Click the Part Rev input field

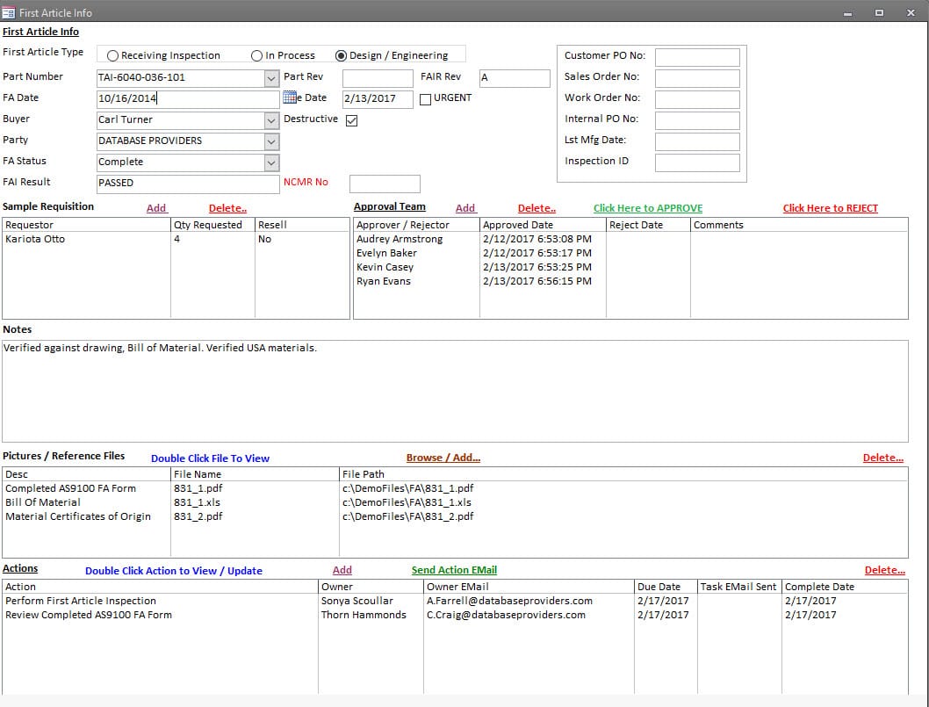(378, 78)
